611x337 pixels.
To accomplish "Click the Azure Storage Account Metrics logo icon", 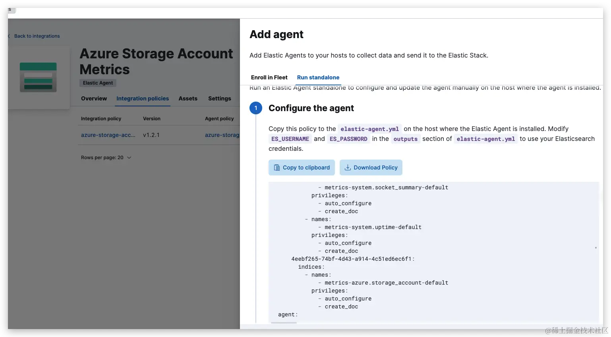I will pos(38,77).
